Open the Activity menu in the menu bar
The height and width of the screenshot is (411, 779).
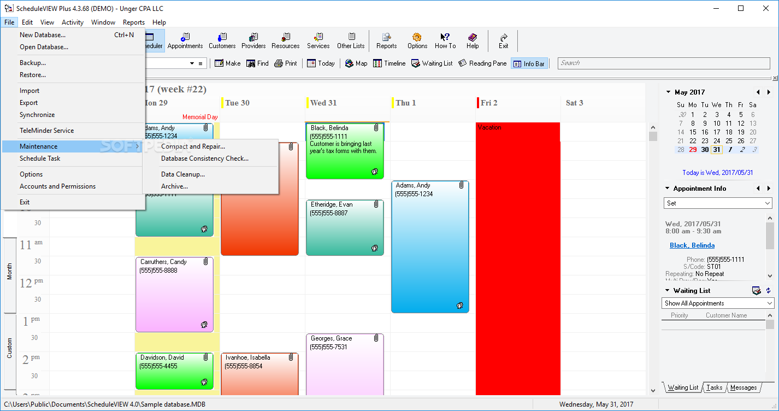(x=73, y=22)
